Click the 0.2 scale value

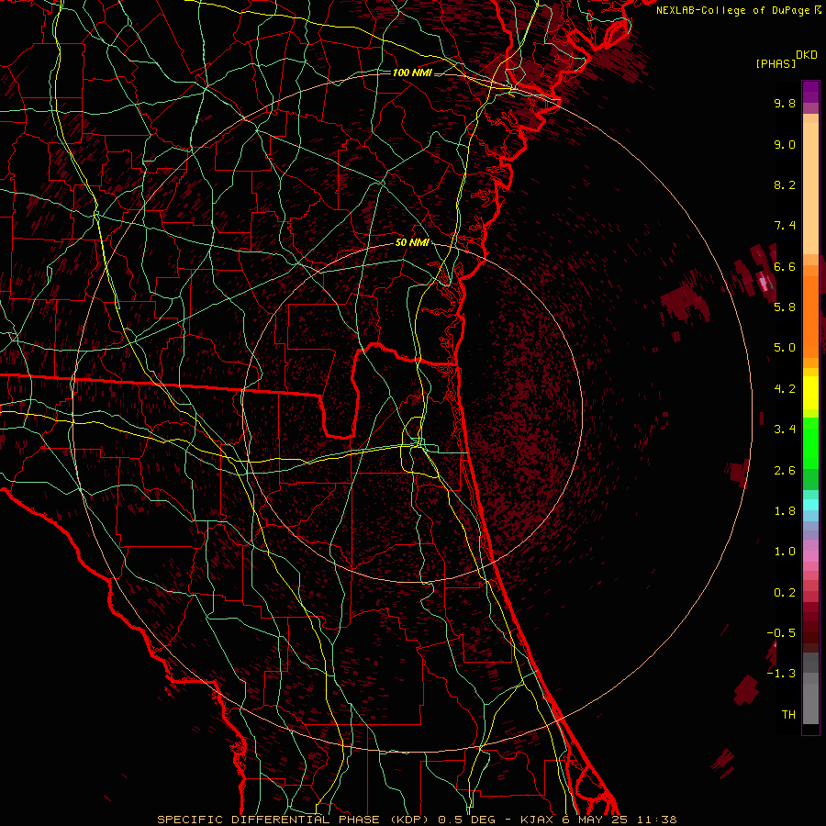[785, 592]
